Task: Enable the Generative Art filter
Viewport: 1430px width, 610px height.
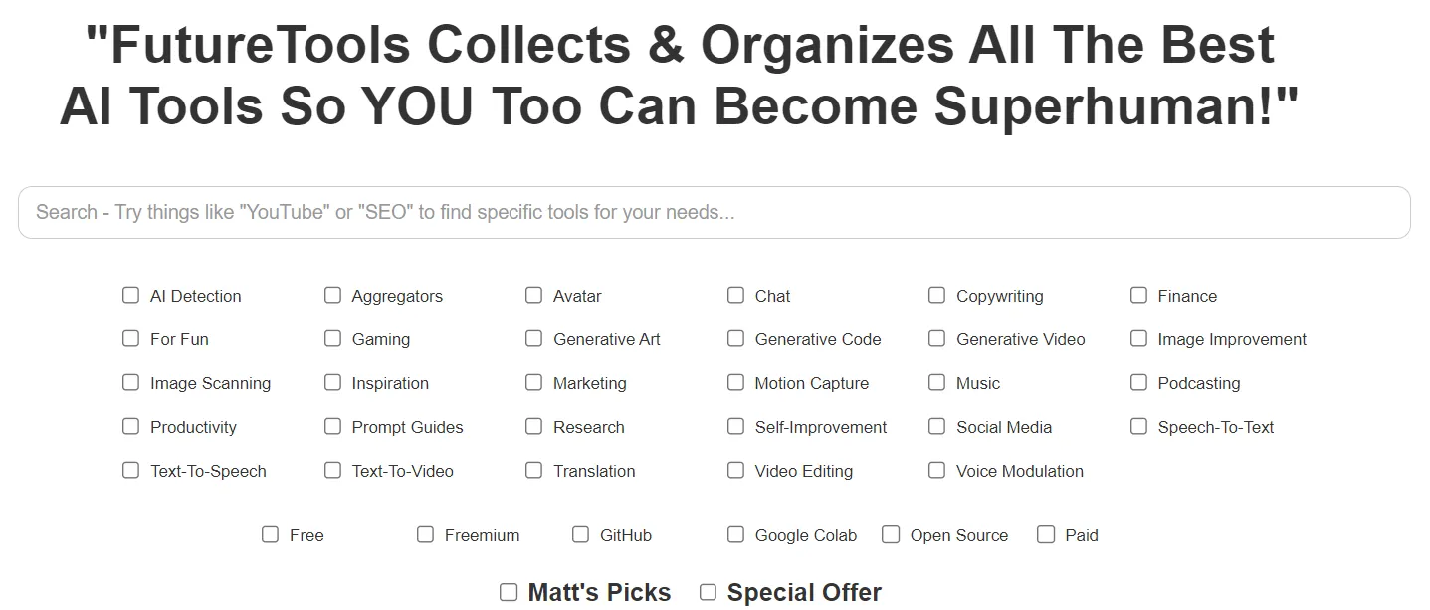Action: 534,338
